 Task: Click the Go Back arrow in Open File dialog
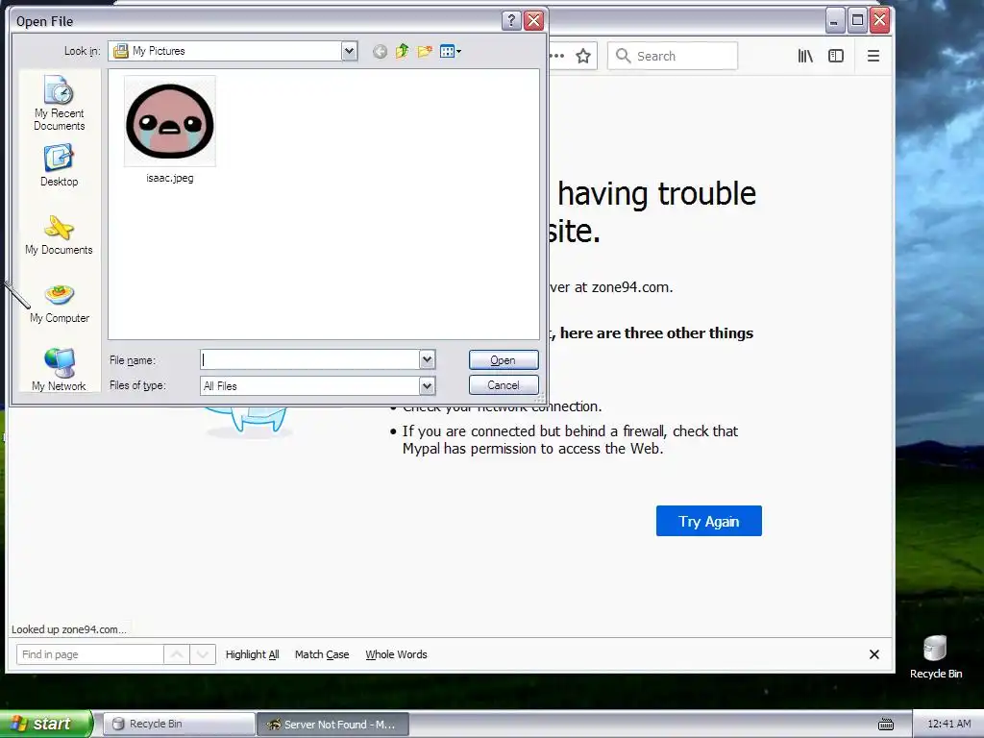[380, 52]
